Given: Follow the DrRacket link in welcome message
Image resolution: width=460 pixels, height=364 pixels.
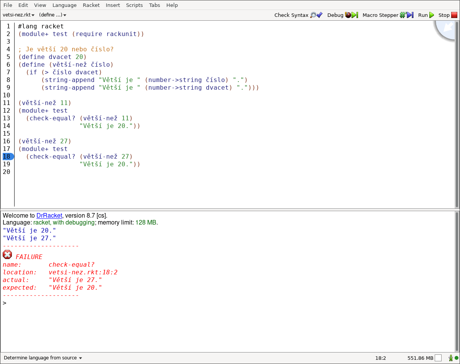Looking at the screenshot, I should tap(49, 215).
